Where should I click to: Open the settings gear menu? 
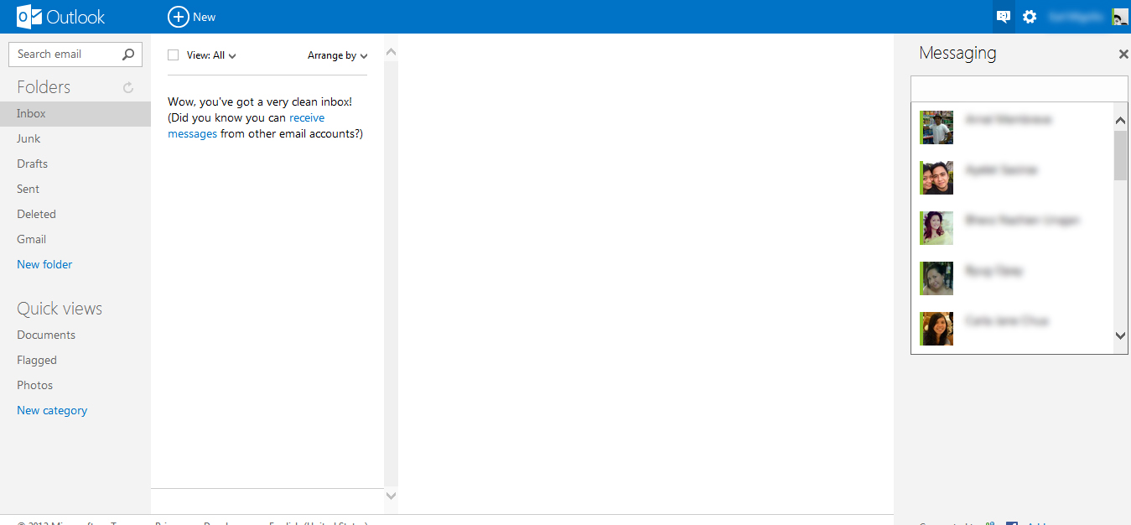pos(1030,17)
